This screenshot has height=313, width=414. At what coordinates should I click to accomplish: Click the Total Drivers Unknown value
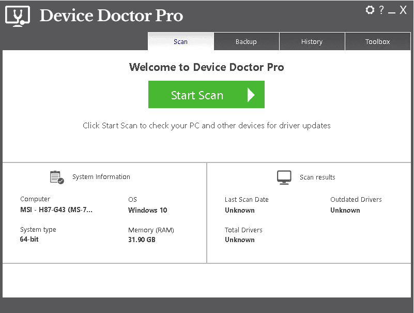tap(239, 240)
